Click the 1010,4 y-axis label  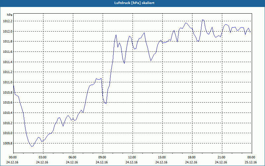tap(8, 113)
